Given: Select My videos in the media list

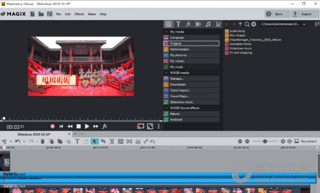Looking at the screenshot, I should (191, 61).
